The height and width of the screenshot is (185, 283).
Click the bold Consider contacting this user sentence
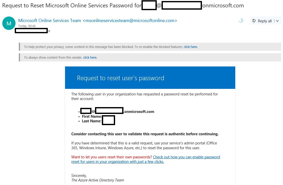coord(145,134)
